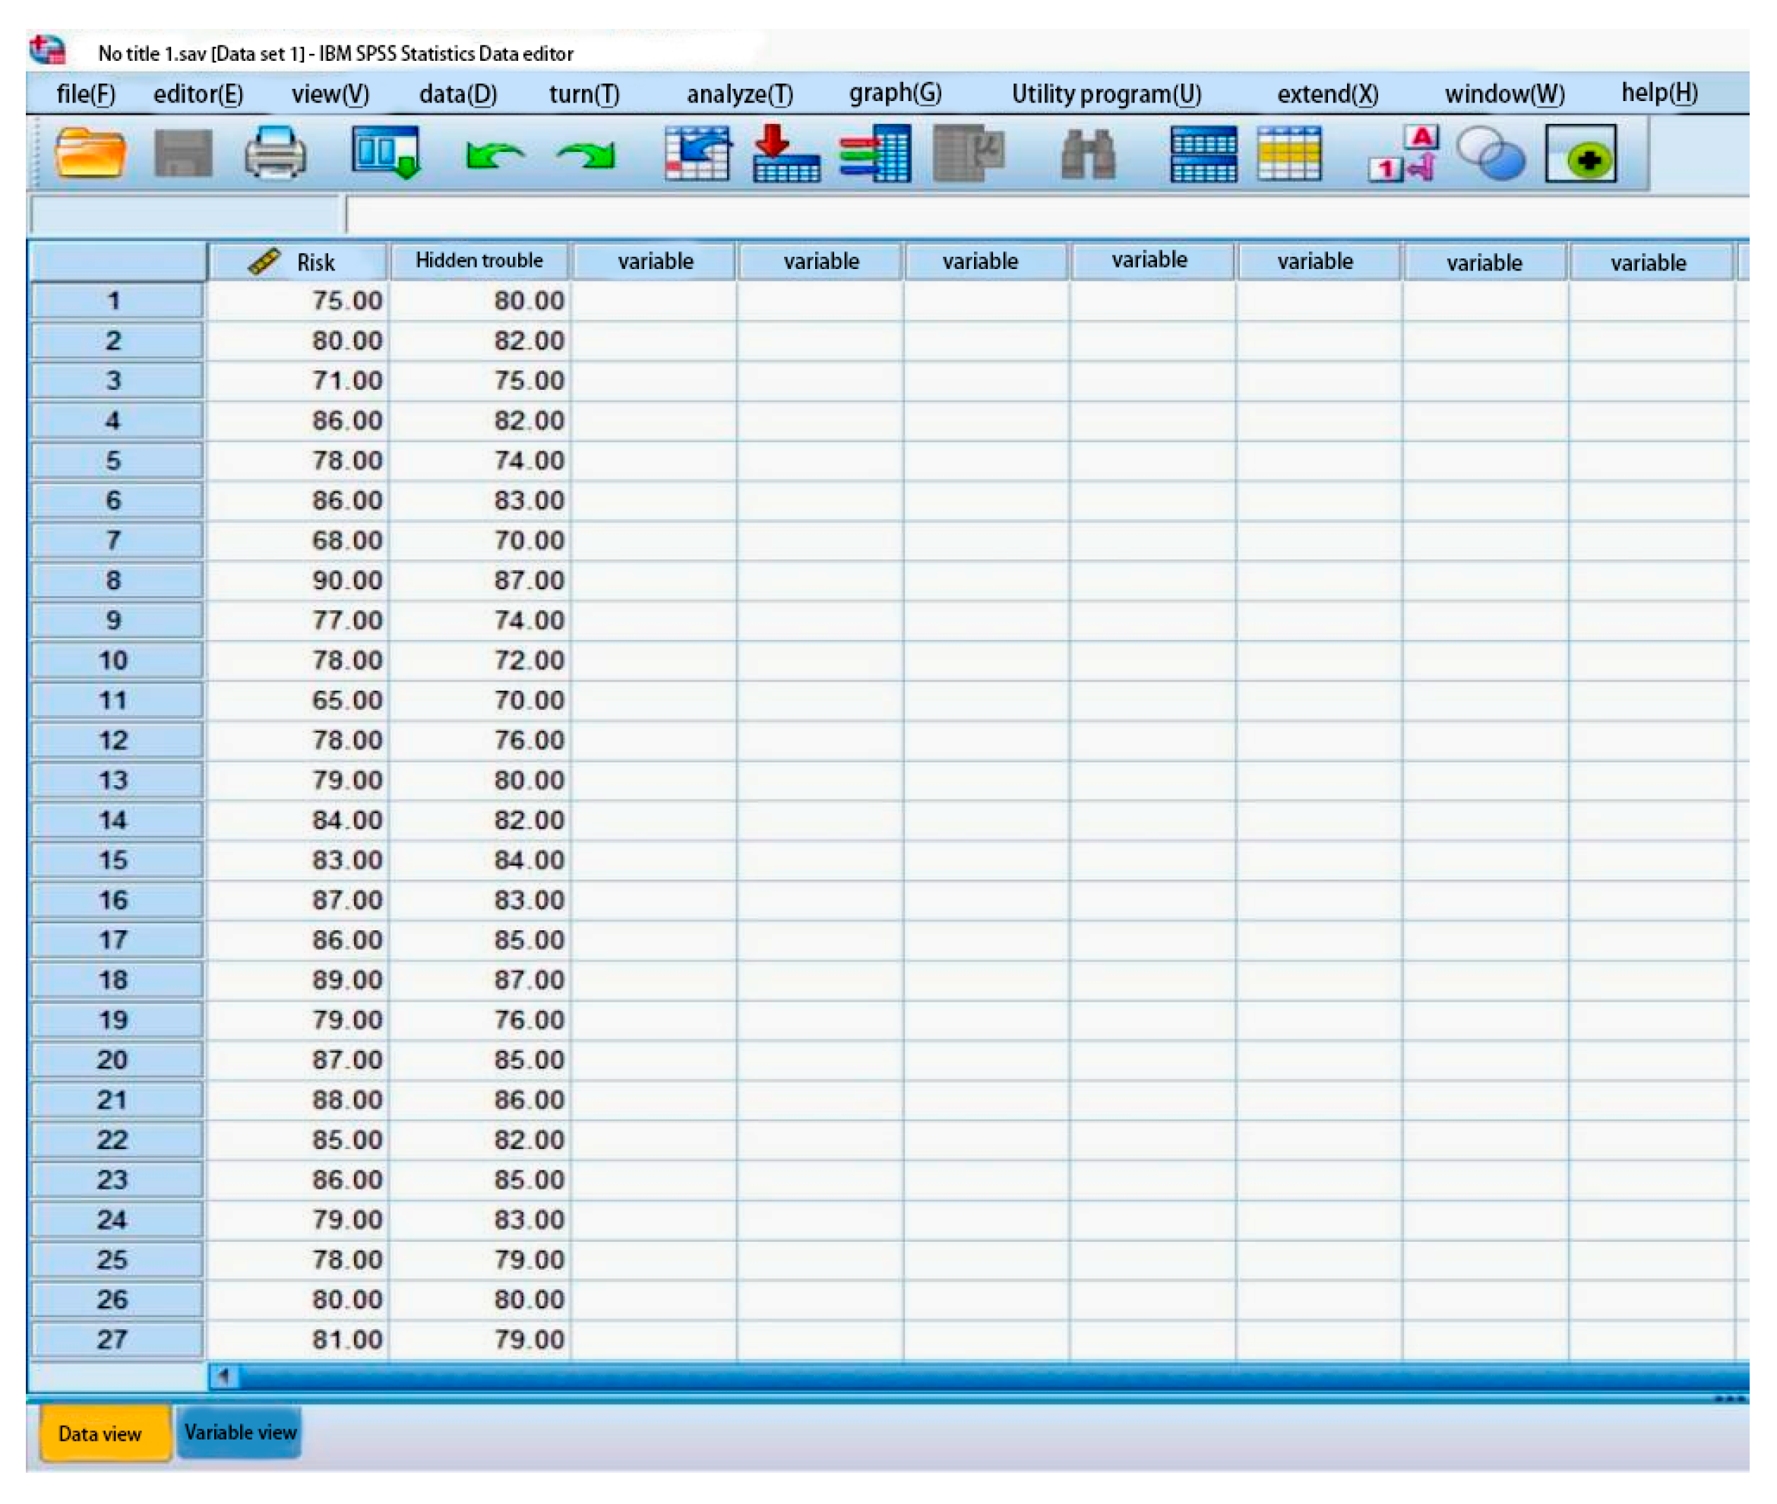Click the Go to variable icon
This screenshot has width=1777, height=1504.
coord(786,154)
